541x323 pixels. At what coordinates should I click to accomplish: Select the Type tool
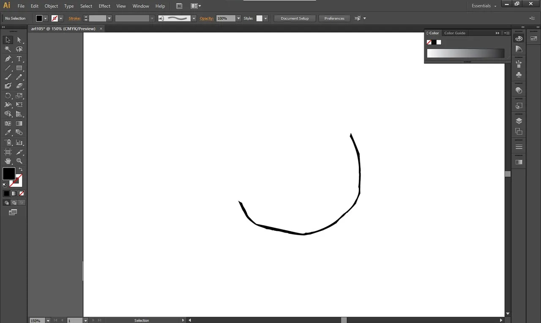point(19,59)
